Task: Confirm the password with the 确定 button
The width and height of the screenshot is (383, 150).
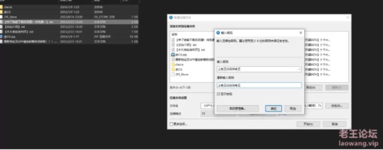Action: coord(274,109)
